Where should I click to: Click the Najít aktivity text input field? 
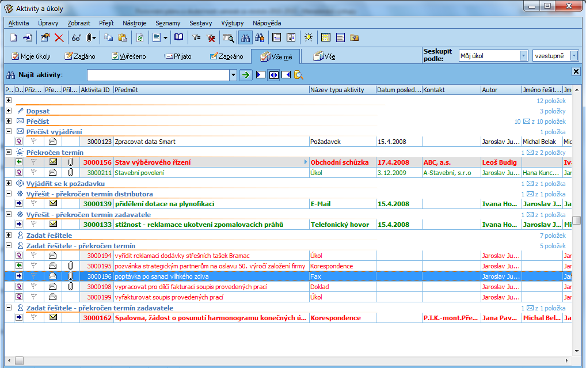click(158, 75)
